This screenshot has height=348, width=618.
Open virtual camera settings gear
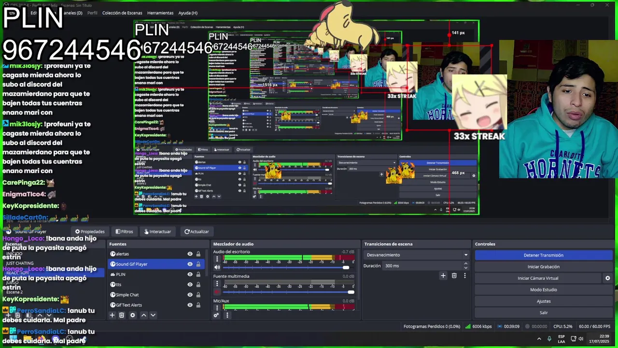pos(607,278)
